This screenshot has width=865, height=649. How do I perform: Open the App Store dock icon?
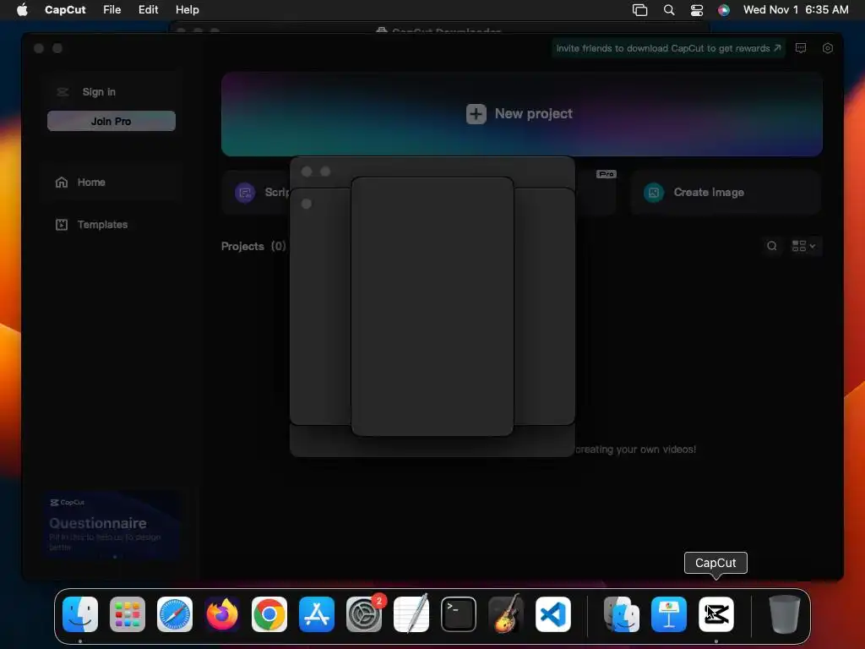click(317, 614)
